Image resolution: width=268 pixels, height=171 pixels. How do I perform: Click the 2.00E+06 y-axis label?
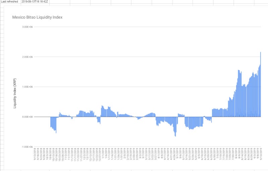pos(27,57)
